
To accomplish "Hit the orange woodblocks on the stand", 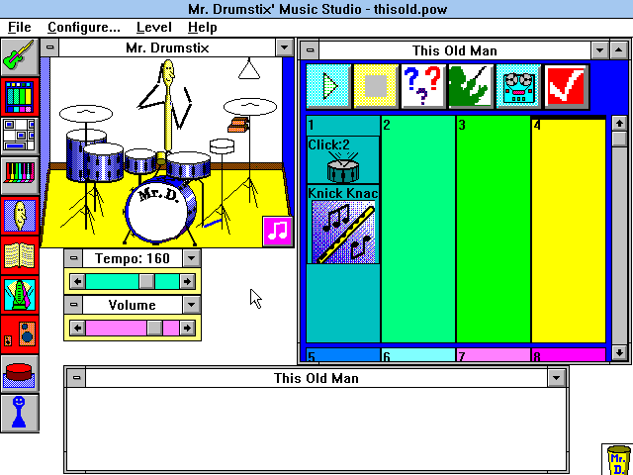I will click(x=238, y=125).
